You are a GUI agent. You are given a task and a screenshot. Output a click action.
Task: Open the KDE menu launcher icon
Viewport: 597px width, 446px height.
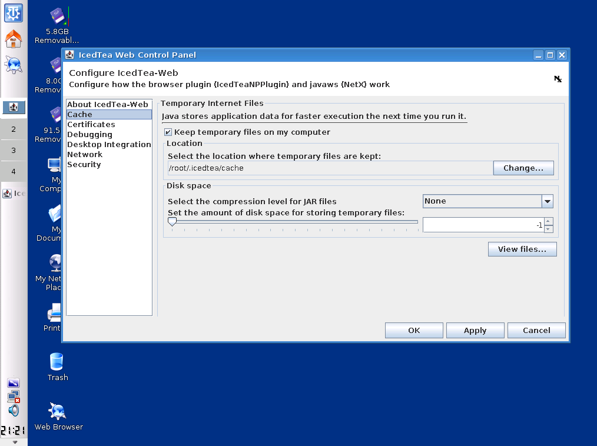(14, 13)
